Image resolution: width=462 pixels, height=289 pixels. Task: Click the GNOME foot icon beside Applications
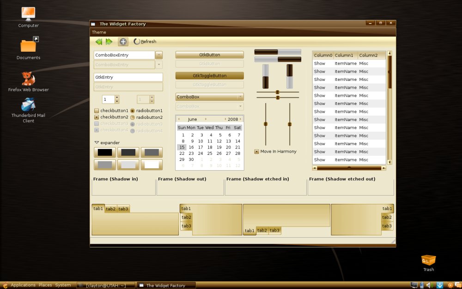5,285
